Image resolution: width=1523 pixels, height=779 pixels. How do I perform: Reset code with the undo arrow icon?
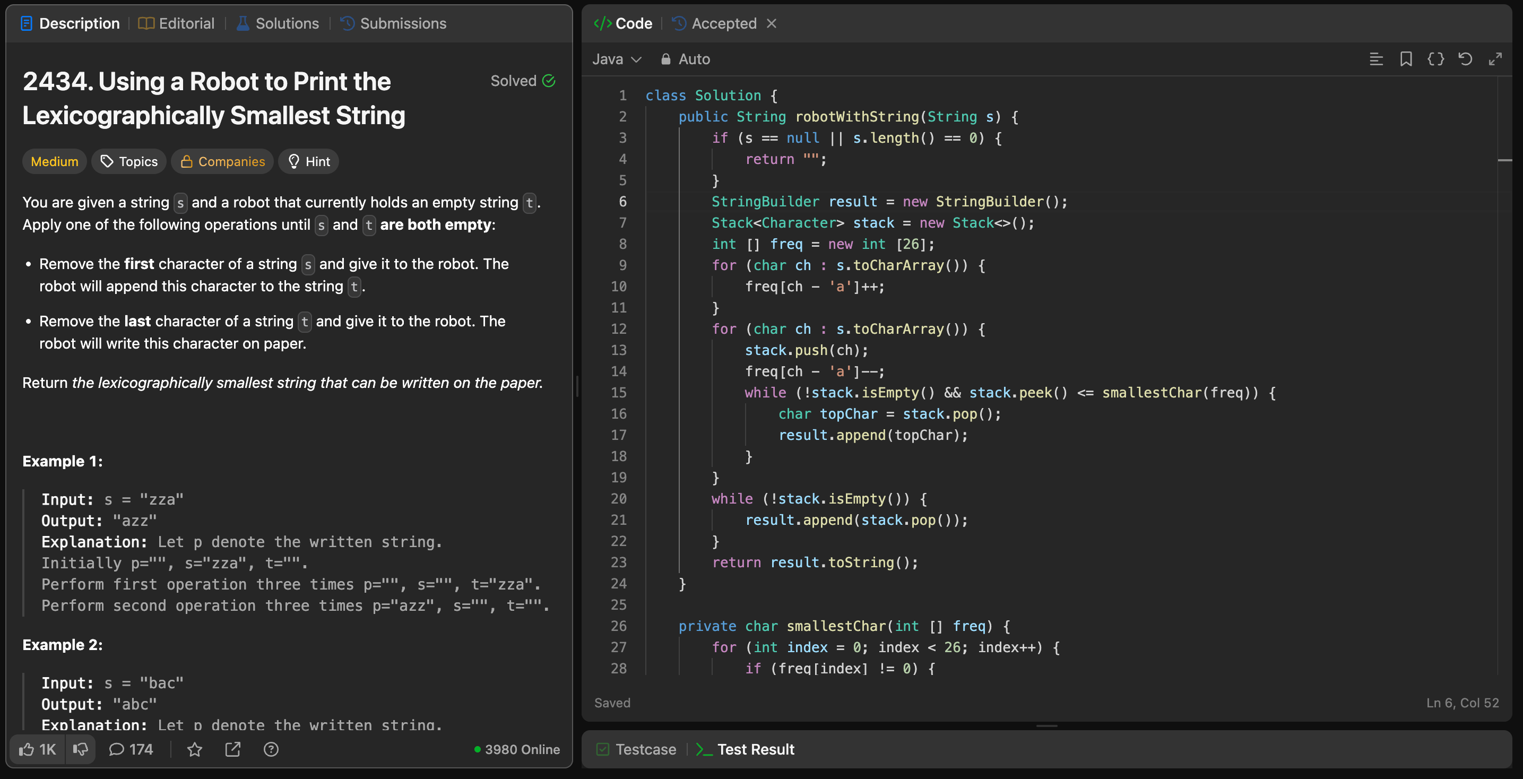1465,59
